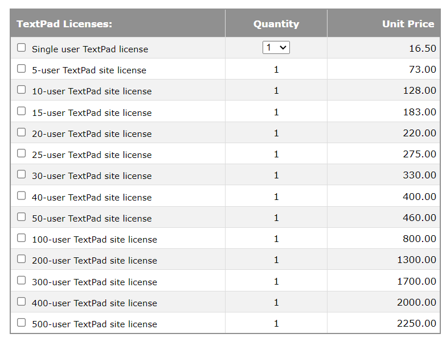
Task: Click the Unit Price column header
Action: [x=408, y=24]
